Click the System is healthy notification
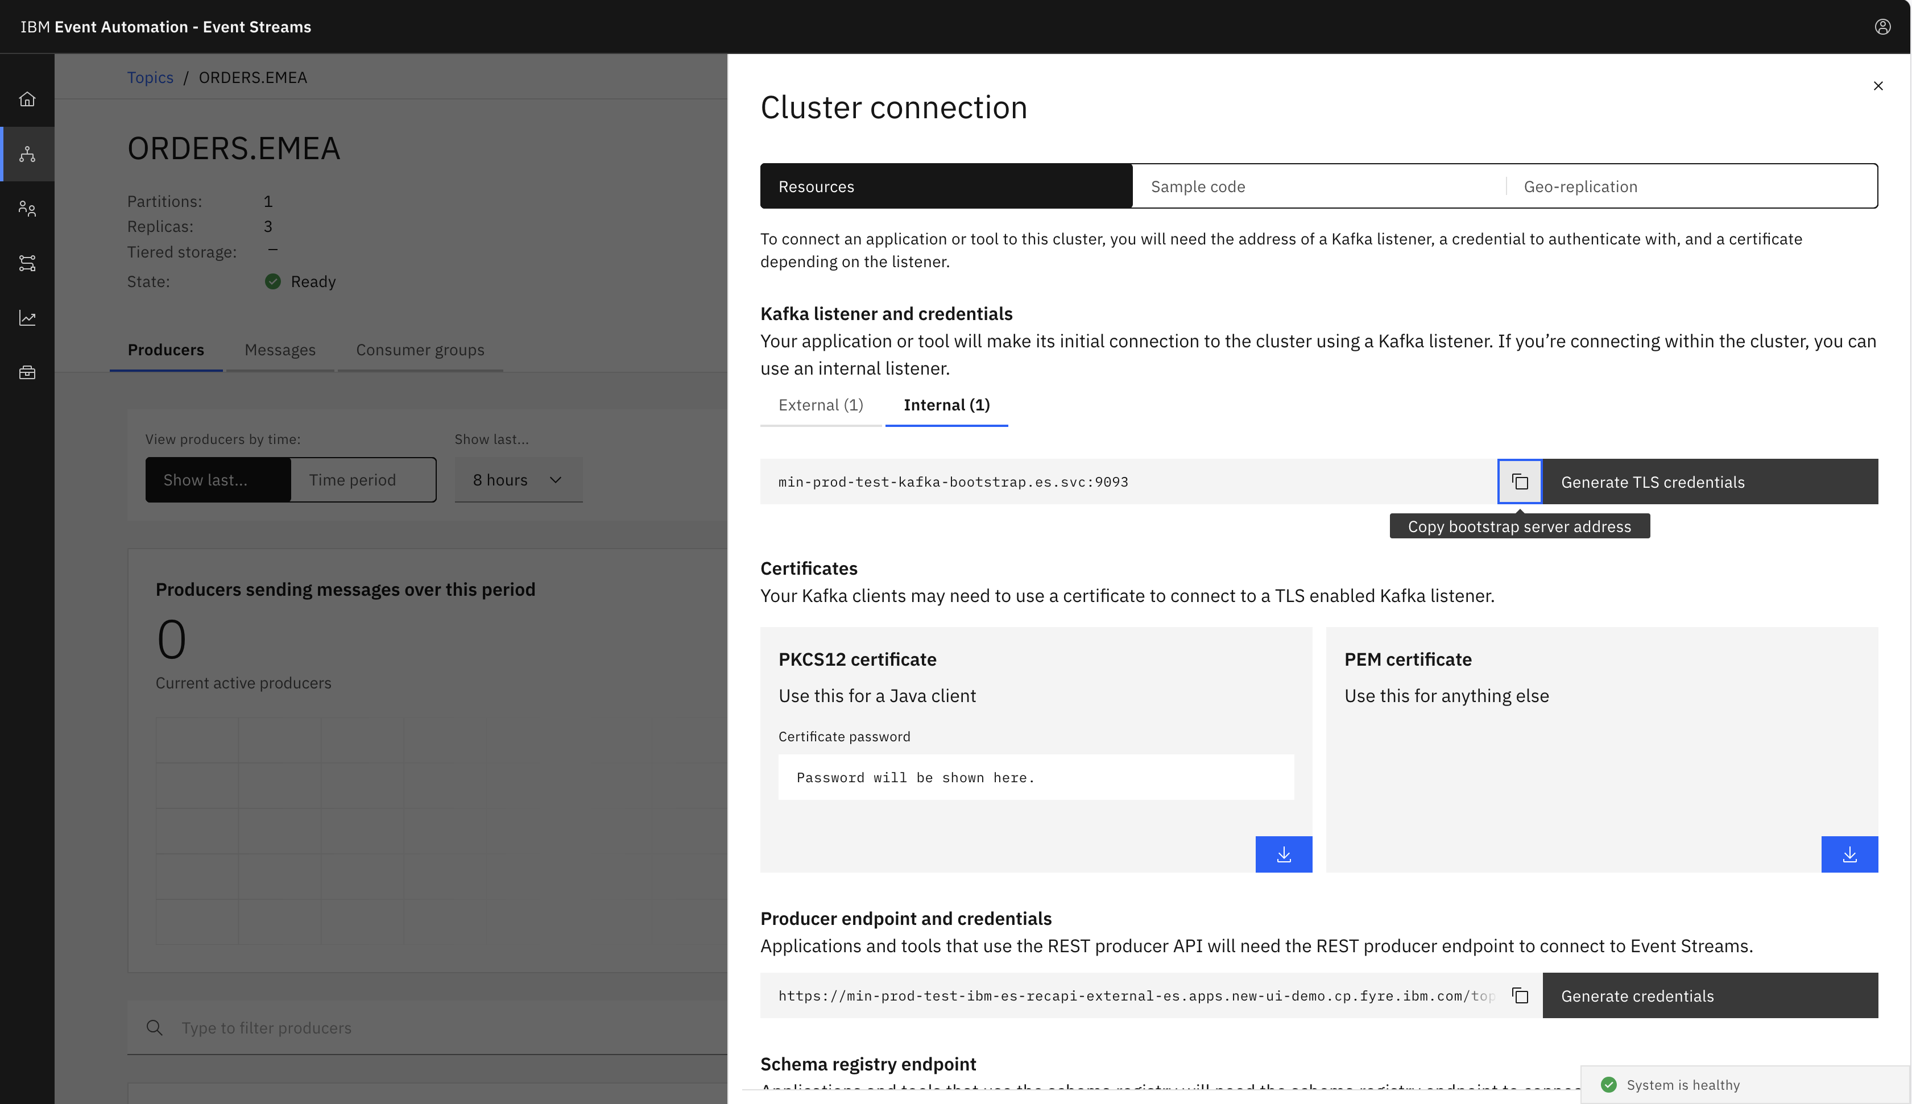This screenshot has width=1912, height=1104. (x=1745, y=1085)
